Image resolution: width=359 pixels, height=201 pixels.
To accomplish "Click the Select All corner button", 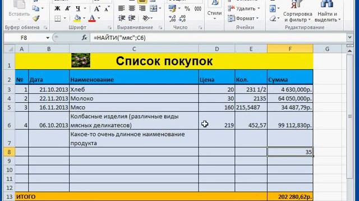I will [10, 49].
